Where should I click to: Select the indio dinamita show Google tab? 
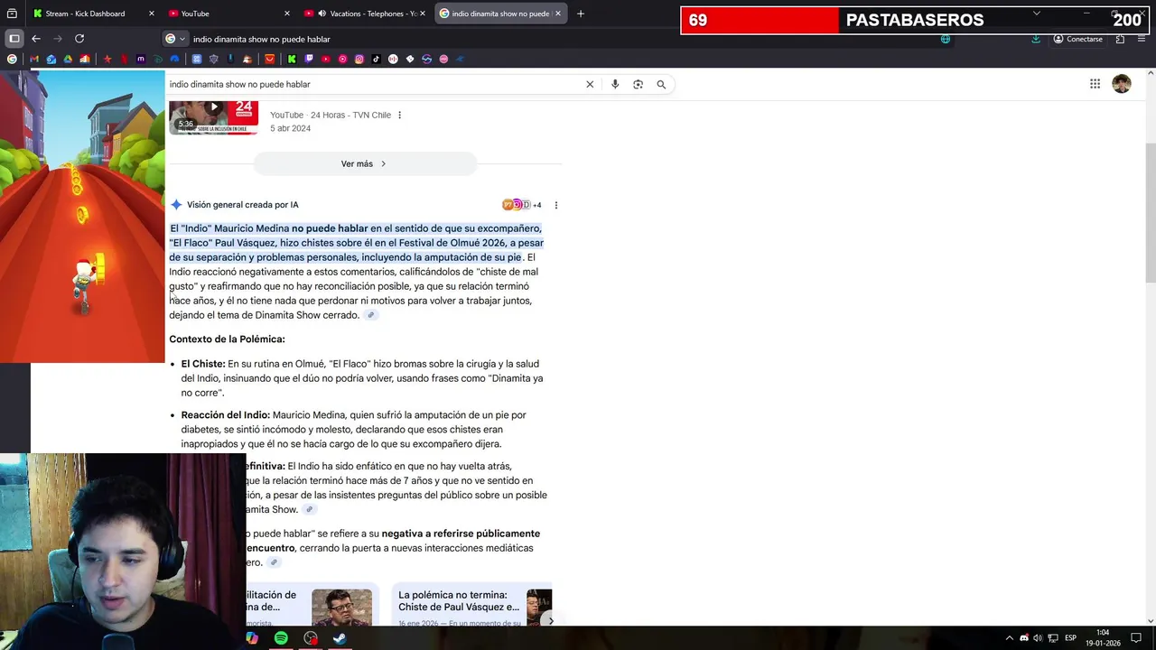(500, 14)
